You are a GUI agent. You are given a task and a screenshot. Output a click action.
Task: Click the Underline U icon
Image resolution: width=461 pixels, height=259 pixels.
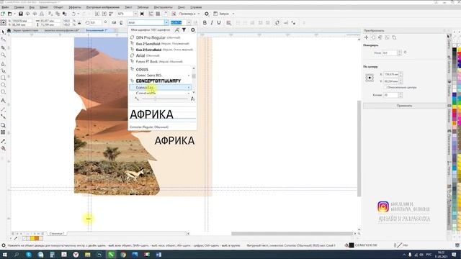click(x=219, y=22)
